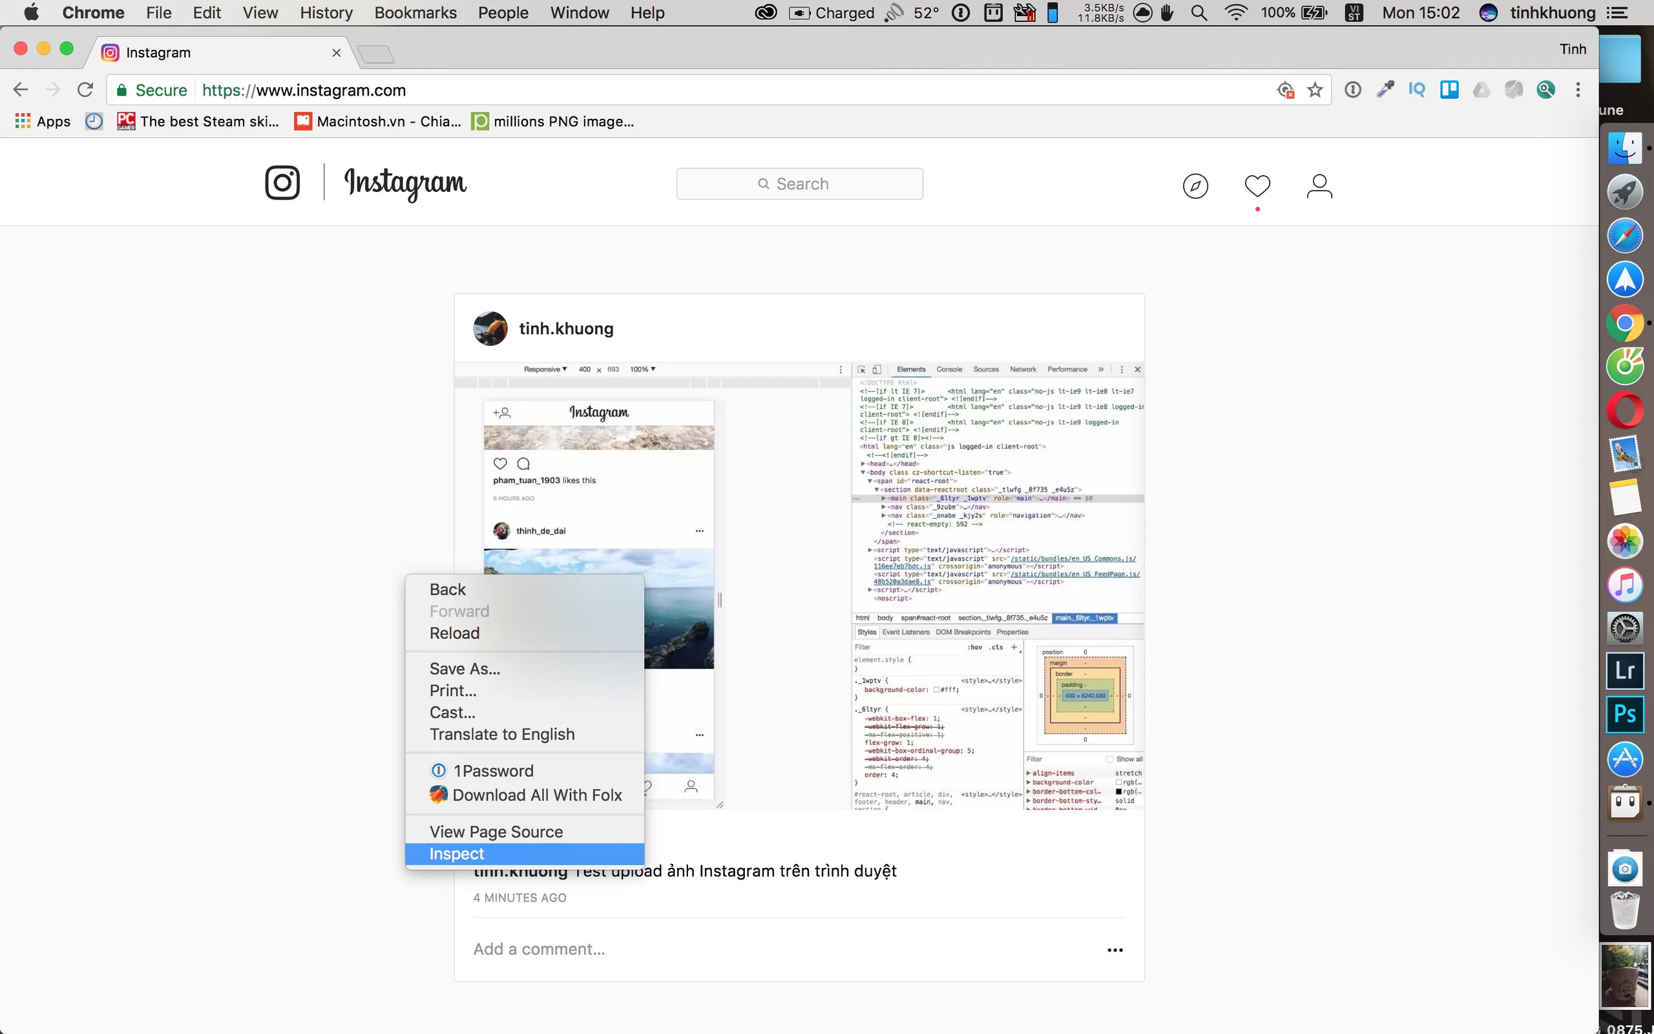Screen dimensions: 1654x1034
Task: Choose Print... in the context menu
Action: pyautogui.click(x=525, y=691)
